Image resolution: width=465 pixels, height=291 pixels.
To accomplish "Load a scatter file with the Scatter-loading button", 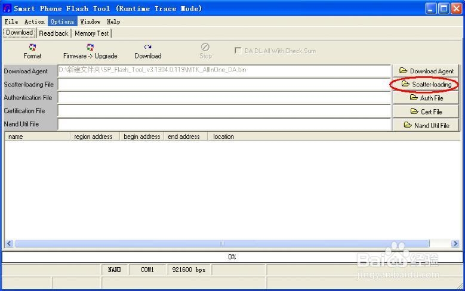I will [426, 85].
